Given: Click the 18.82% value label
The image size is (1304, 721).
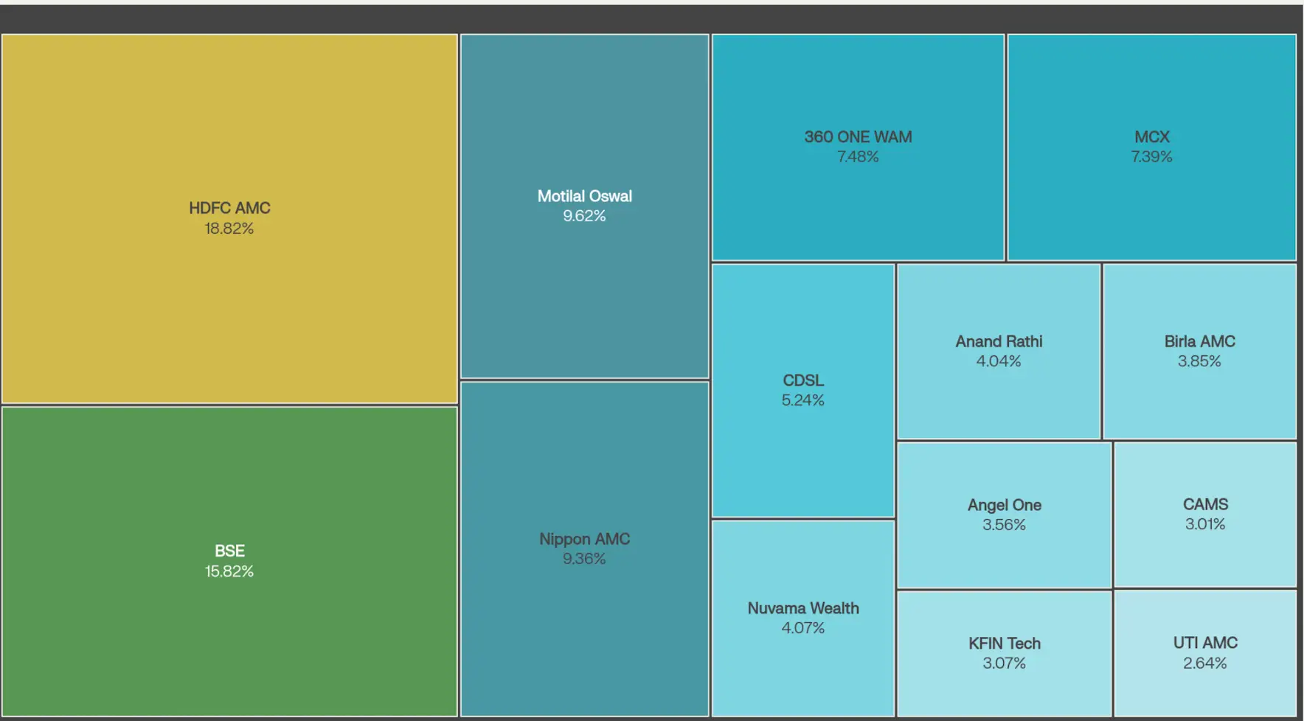Looking at the screenshot, I should (229, 229).
